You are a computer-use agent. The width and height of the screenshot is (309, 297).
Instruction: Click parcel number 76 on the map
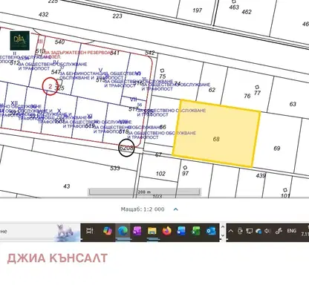pos(247,96)
